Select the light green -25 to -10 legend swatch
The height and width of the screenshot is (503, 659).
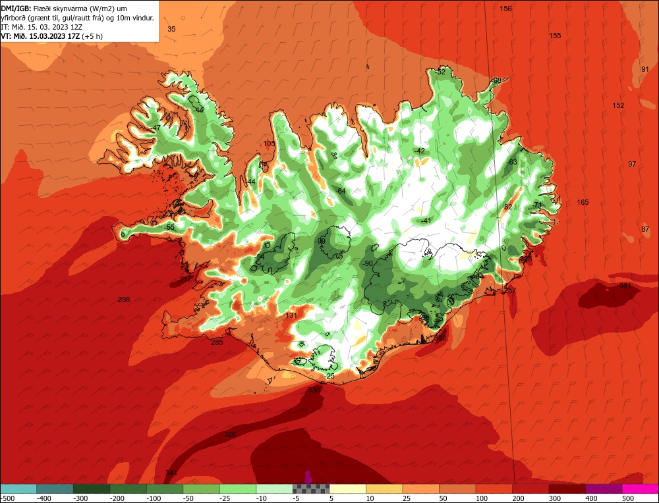coord(238,489)
